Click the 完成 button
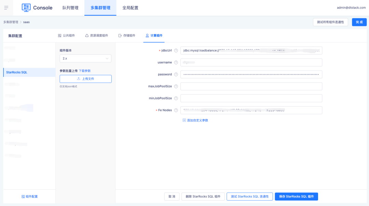The image size is (369, 206). tap(359, 22)
